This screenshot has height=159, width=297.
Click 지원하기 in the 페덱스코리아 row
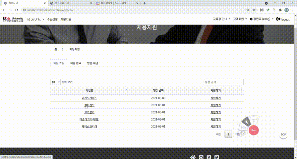[x=215, y=127]
